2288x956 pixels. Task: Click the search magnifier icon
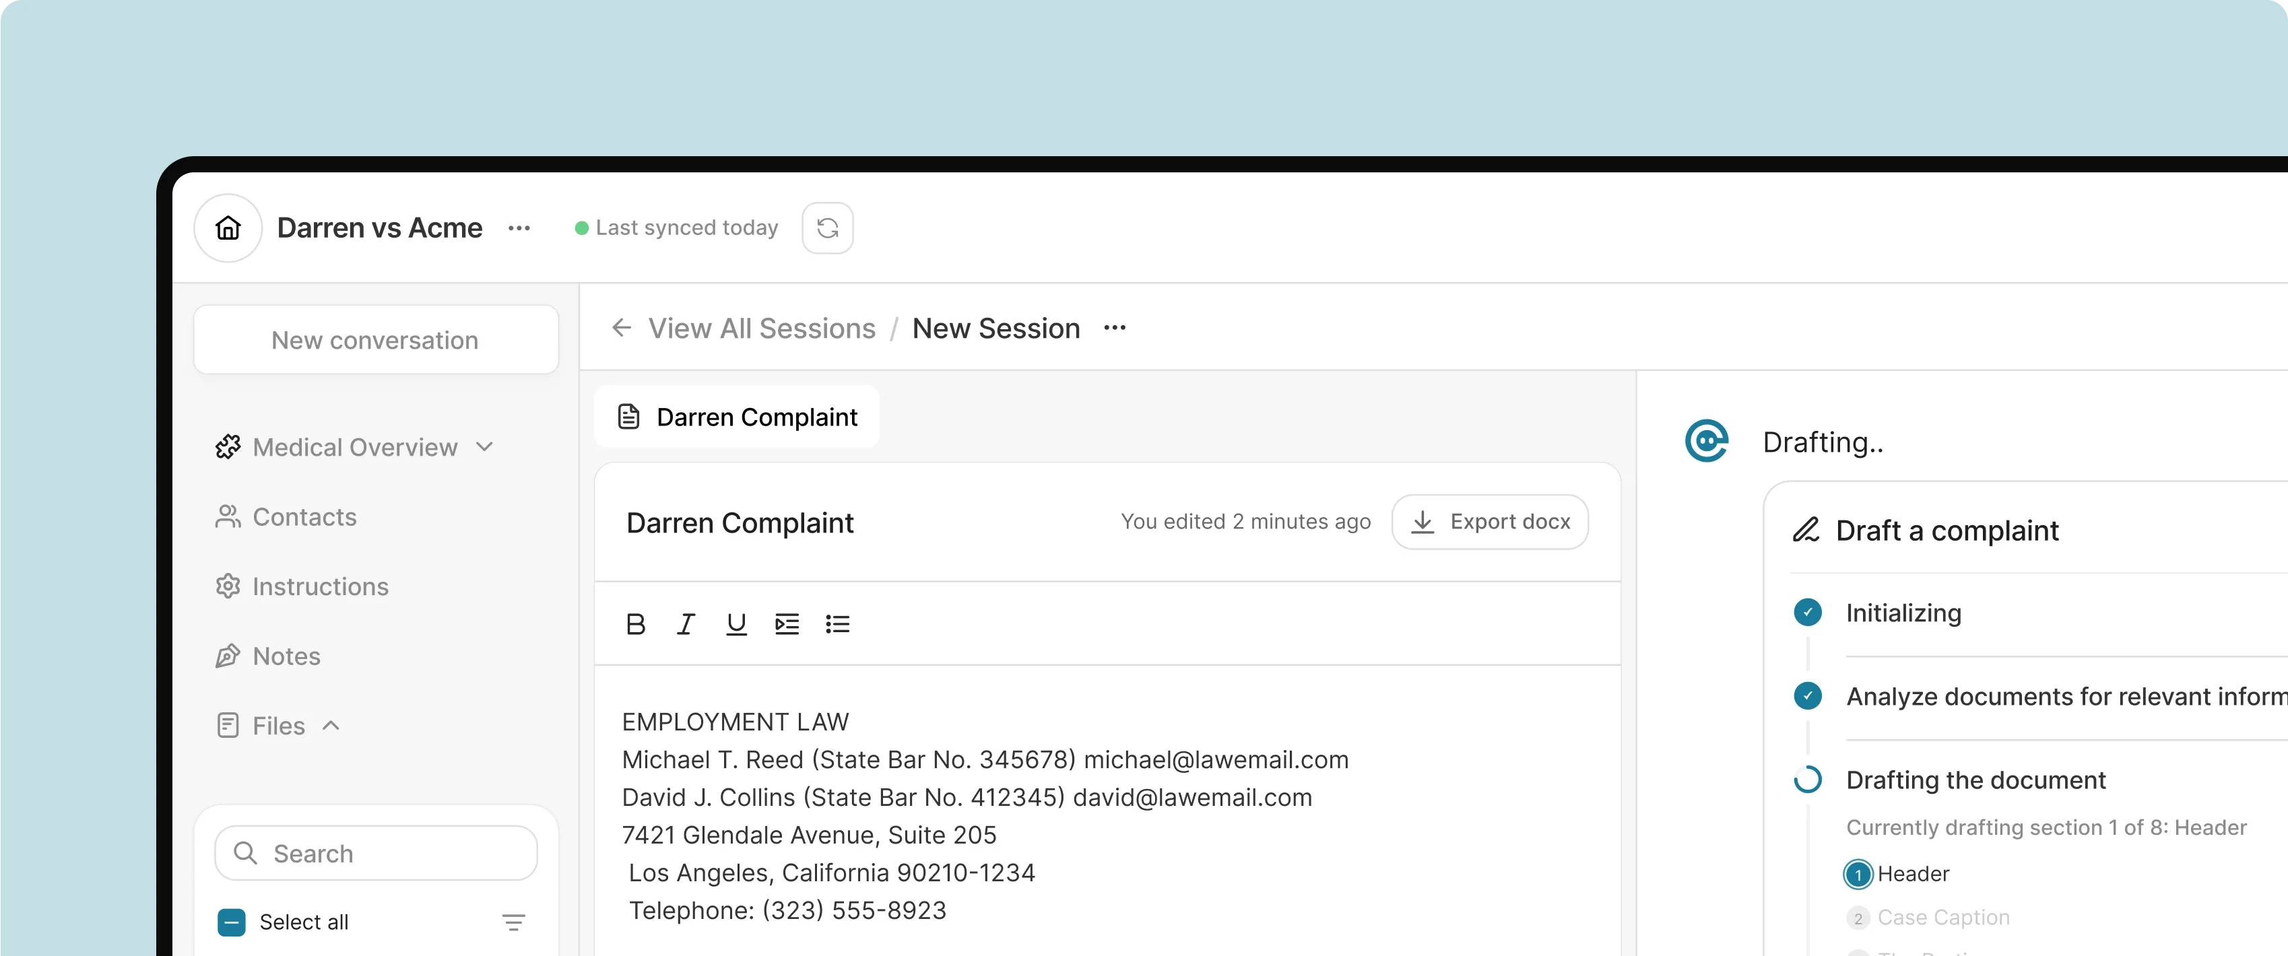point(245,853)
